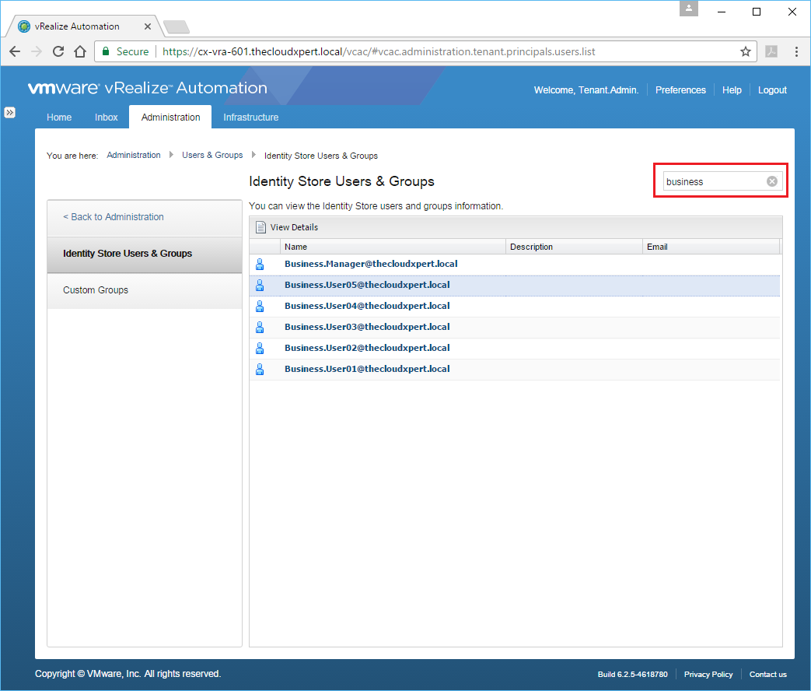
Task: Switch to the Infrastructure tab
Action: pos(250,118)
